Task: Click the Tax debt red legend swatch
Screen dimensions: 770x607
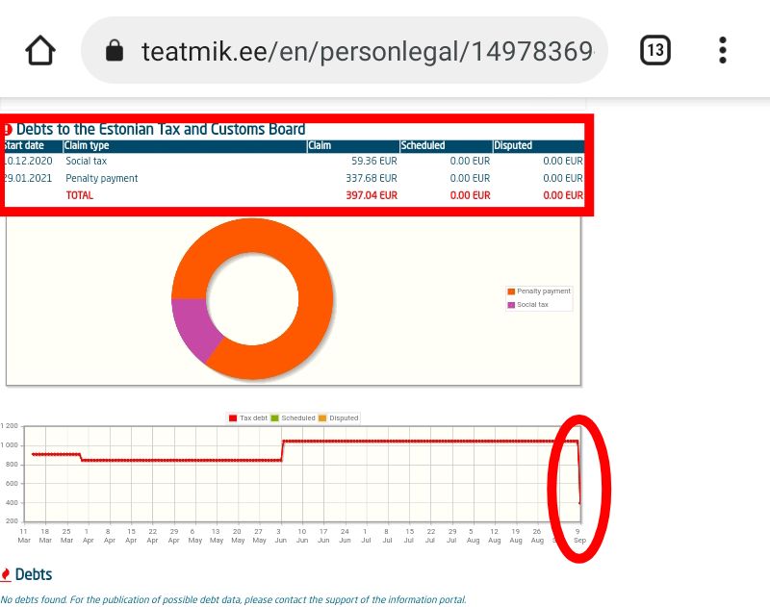Action: tap(233, 418)
